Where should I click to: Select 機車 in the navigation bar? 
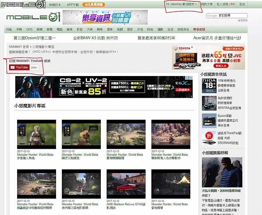point(100,29)
